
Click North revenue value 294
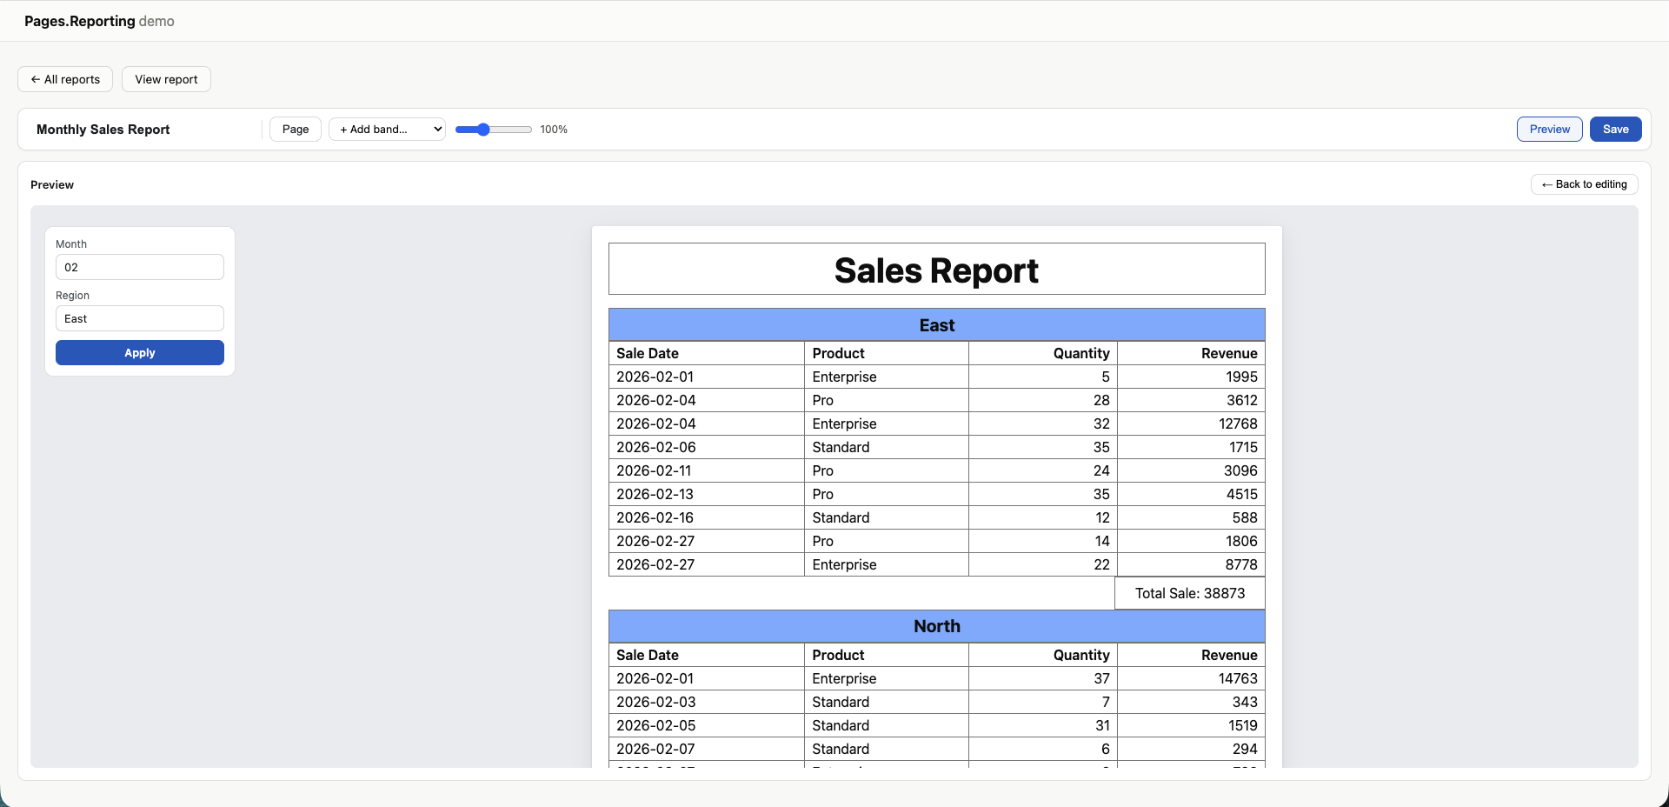[x=1191, y=749]
